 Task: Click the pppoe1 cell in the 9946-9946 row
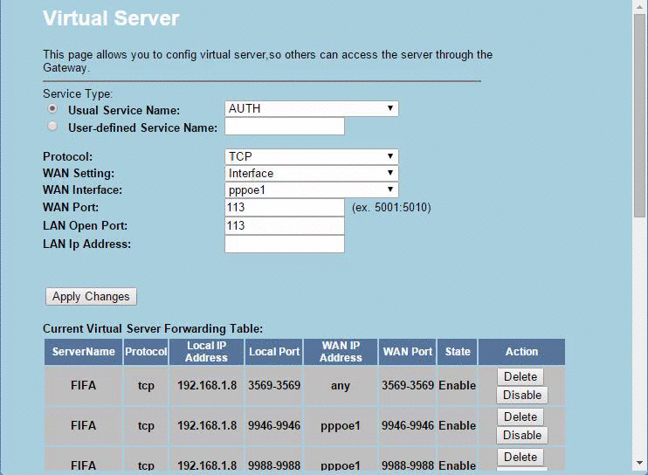(x=341, y=426)
